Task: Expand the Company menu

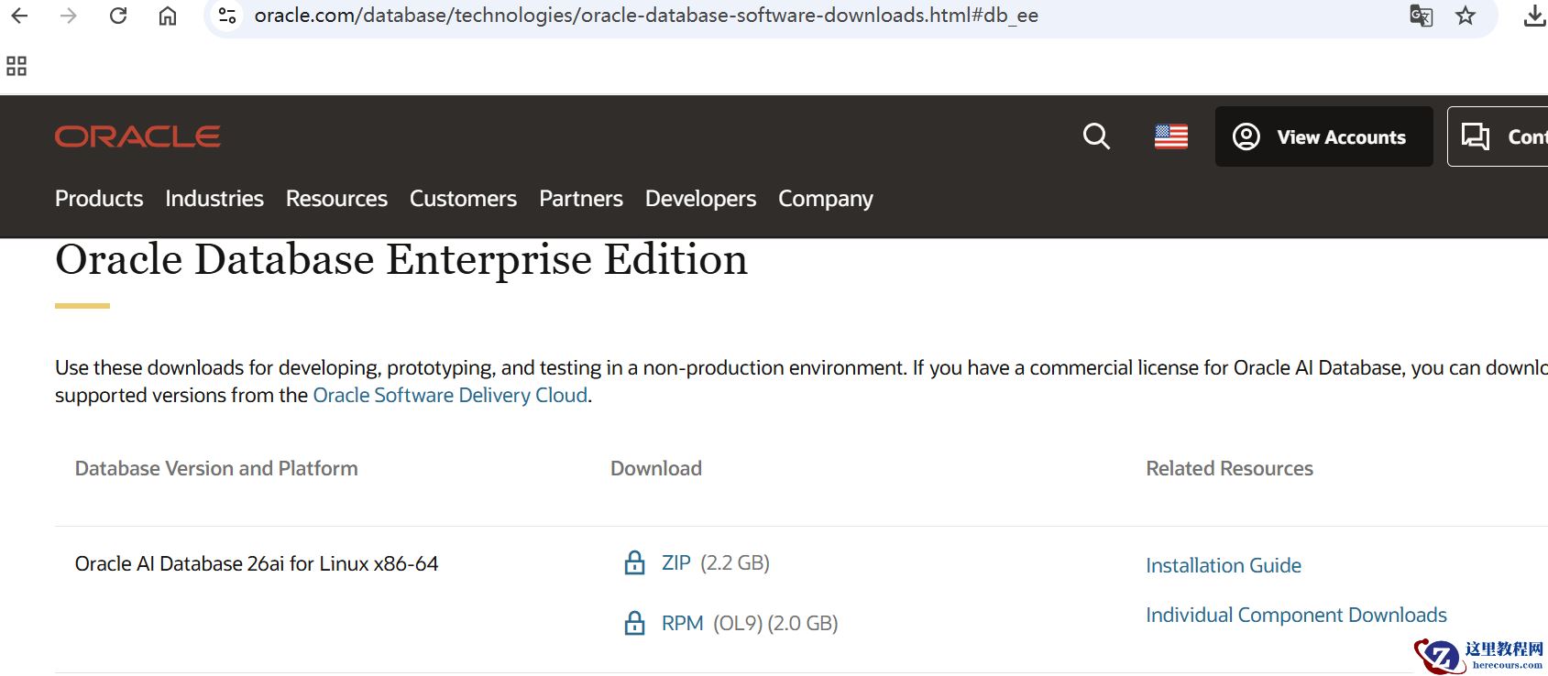Action: pyautogui.click(x=825, y=199)
